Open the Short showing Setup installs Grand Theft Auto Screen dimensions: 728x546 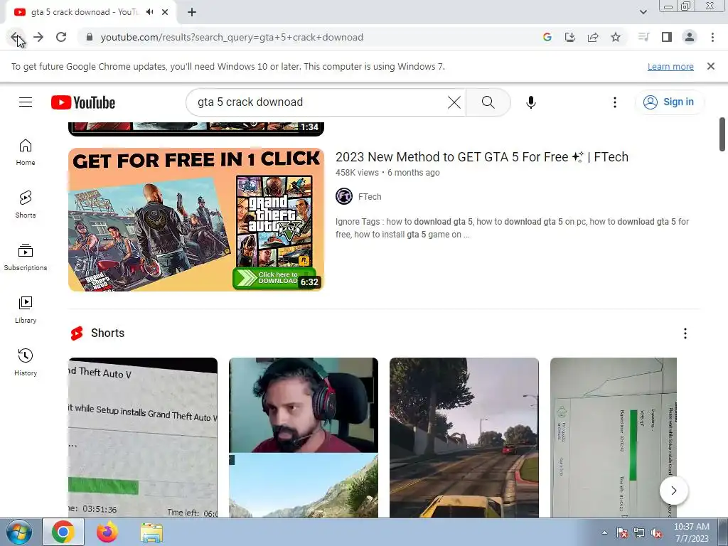tap(142, 437)
